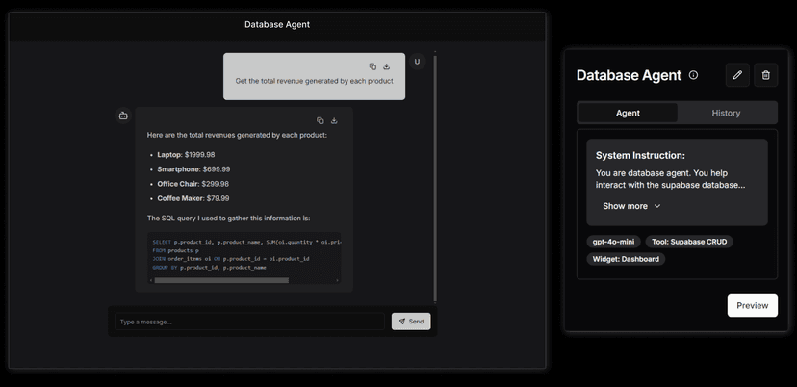Image resolution: width=797 pixels, height=387 pixels.
Task: Open the History tab
Action: 726,113
